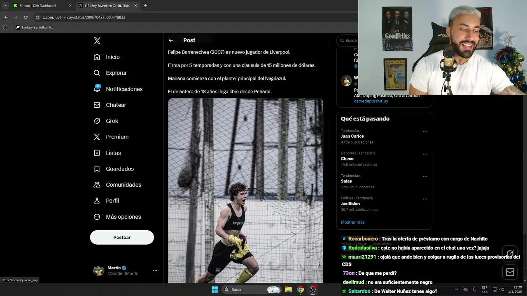Viewport: 527px width, 296px height.
Task: Open Más opciones circle icon
Action: (x=97, y=217)
